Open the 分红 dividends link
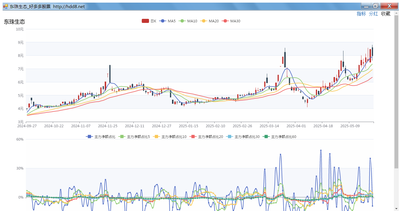The image size is (400, 211). click(373, 14)
